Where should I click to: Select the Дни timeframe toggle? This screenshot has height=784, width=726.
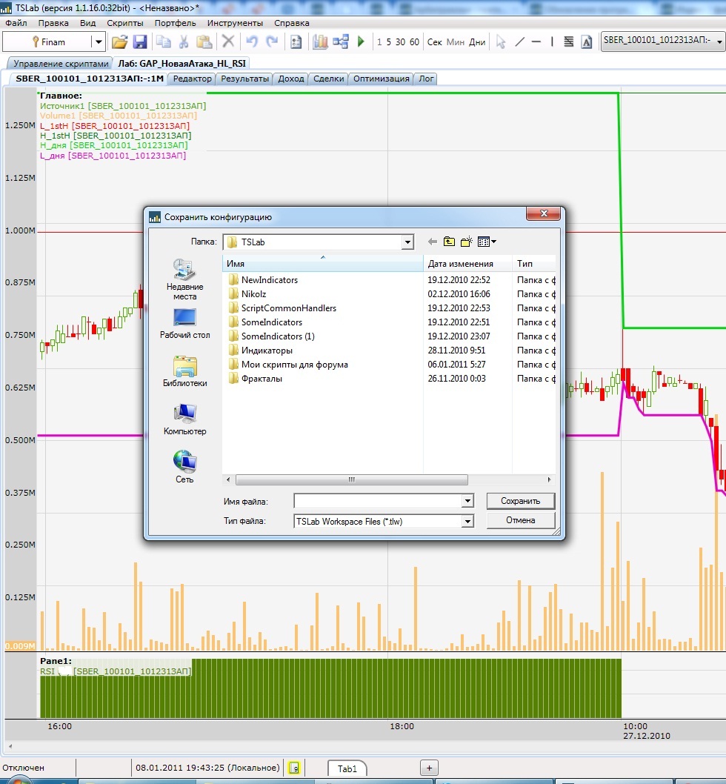pyautogui.click(x=478, y=42)
